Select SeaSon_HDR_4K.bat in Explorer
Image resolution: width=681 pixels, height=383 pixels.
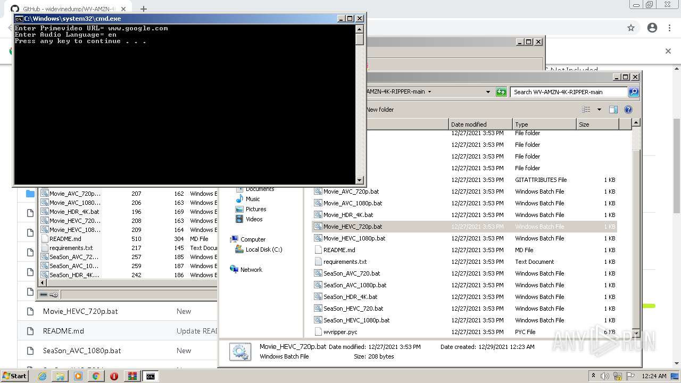pos(350,297)
